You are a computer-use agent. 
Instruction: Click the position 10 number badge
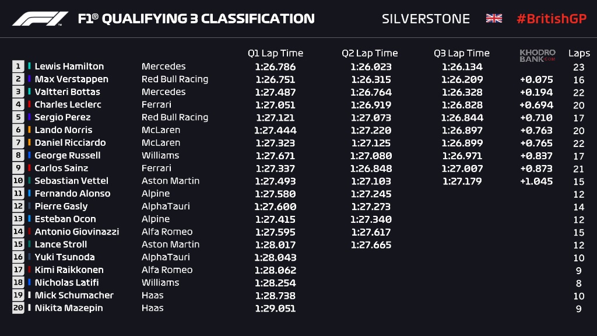click(18, 181)
